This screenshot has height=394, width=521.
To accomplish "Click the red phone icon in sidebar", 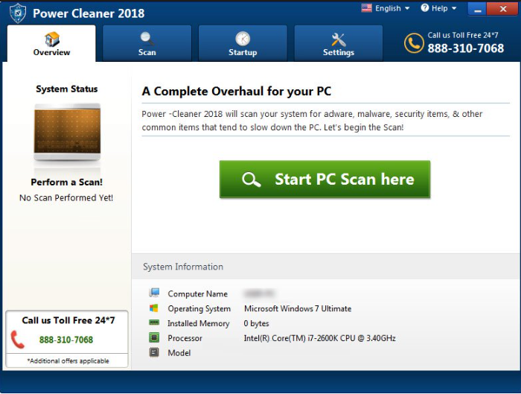I will pos(18,340).
